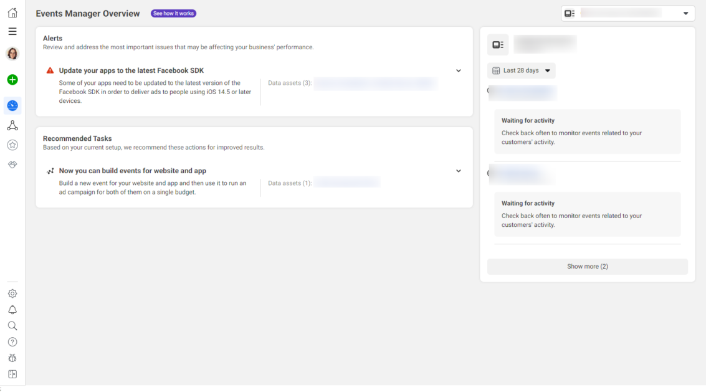Click the profile avatar picture
The image size is (706, 392).
point(12,54)
